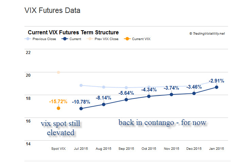Click the Sep 2015 current futures point

point(126,100)
